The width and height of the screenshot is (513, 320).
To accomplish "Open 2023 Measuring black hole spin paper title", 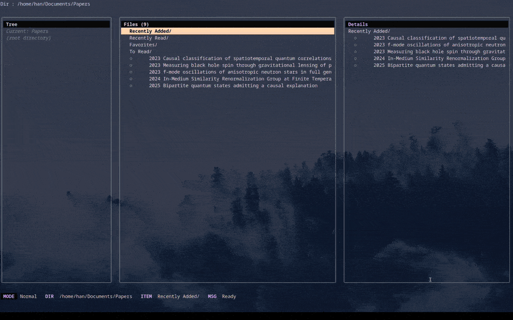I will (x=240, y=65).
